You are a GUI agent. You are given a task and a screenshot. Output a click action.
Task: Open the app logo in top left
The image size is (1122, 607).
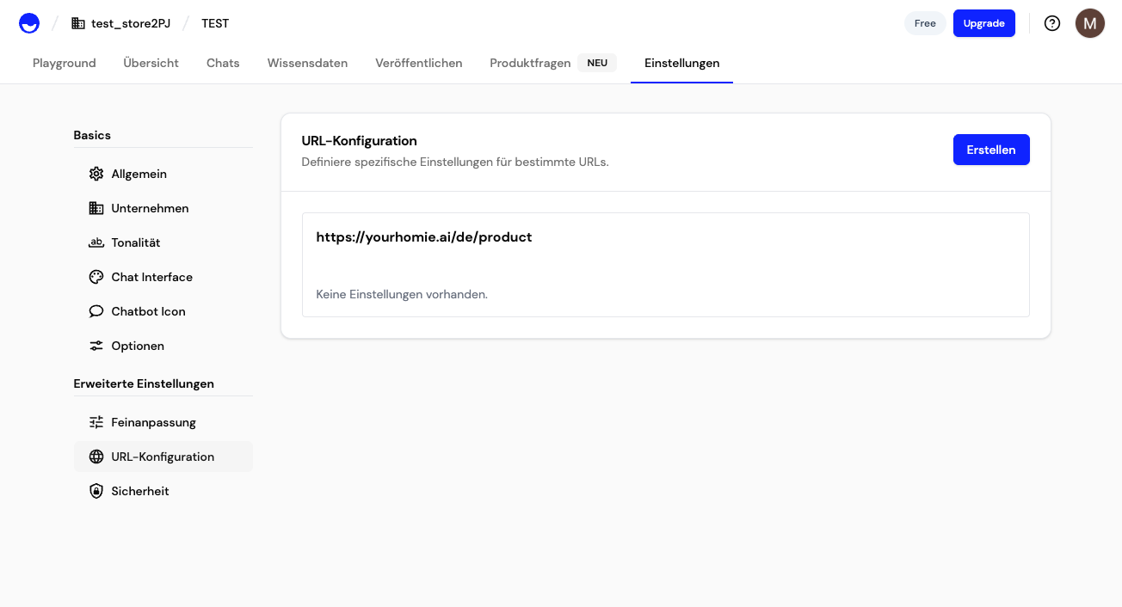pyautogui.click(x=28, y=23)
